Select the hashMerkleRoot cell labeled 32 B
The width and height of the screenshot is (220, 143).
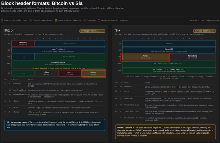coord(58,63)
